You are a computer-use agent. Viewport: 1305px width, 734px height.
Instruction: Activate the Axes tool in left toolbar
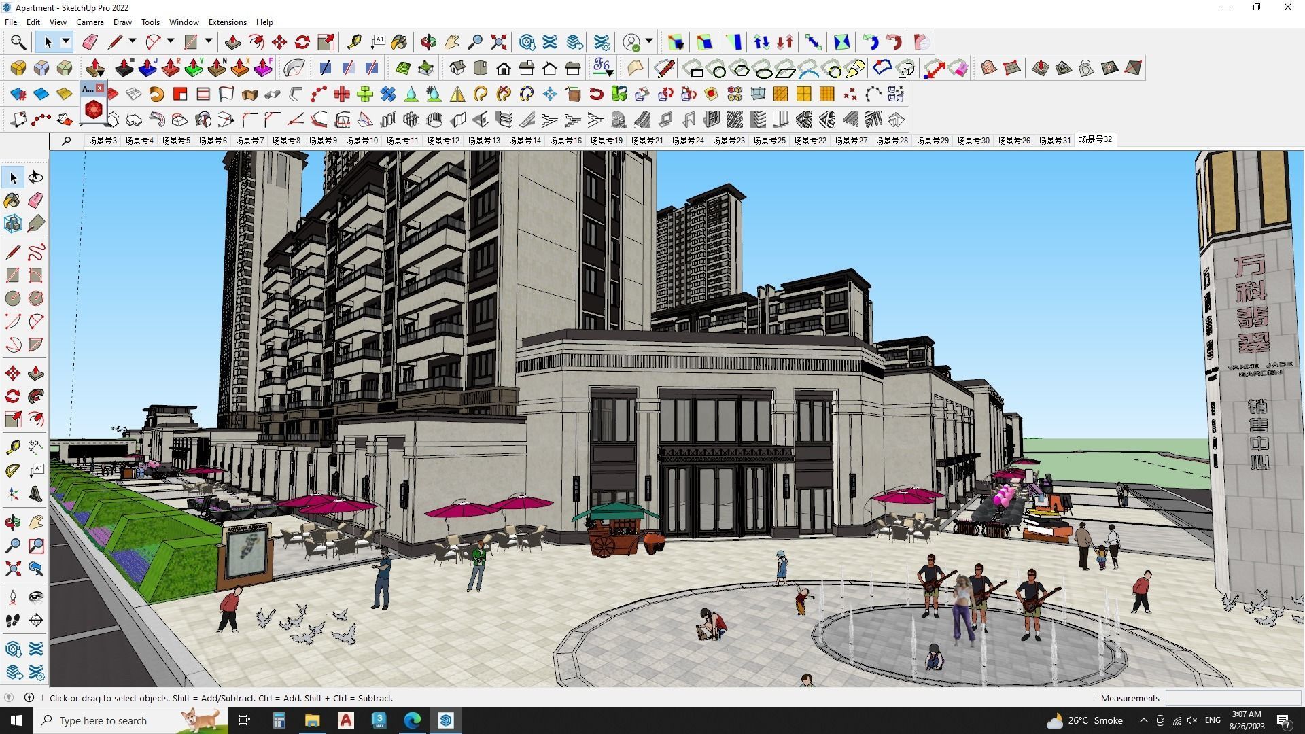[13, 493]
